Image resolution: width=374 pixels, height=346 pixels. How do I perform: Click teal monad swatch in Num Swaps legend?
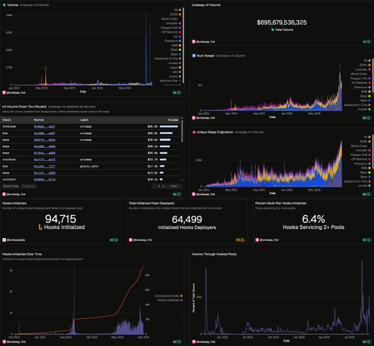(x=370, y=109)
